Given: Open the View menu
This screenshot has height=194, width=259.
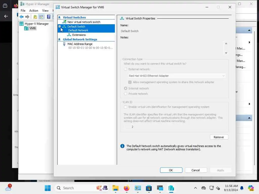Looking at the screenshot, I should tap(45, 11).
